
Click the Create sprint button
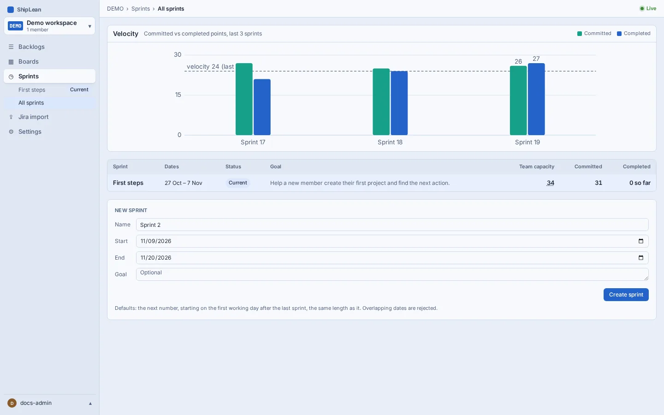(626, 295)
